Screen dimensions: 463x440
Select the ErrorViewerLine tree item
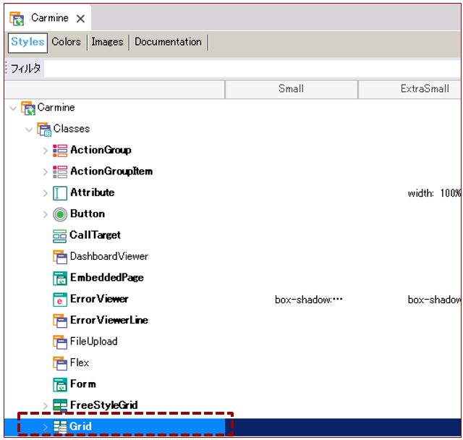point(109,320)
